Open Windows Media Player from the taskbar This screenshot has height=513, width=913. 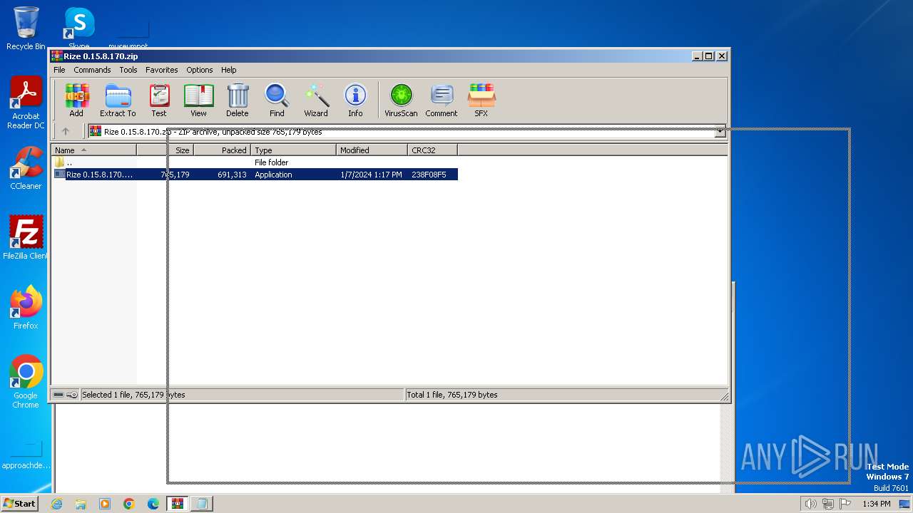tap(105, 504)
